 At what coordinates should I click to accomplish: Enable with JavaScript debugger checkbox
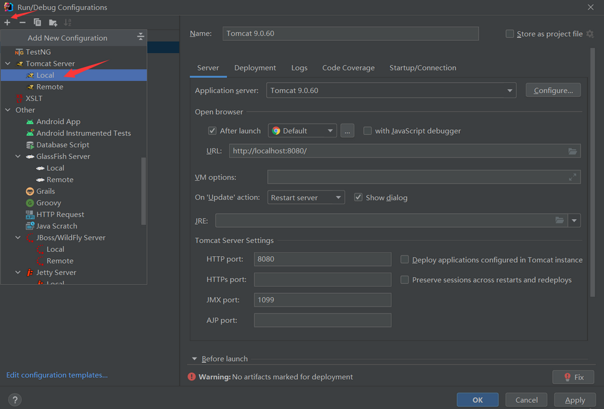click(367, 131)
